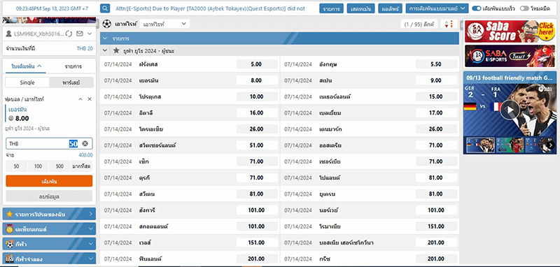
Task: Click the sports ball icon in sidebar
Action: coord(10,244)
